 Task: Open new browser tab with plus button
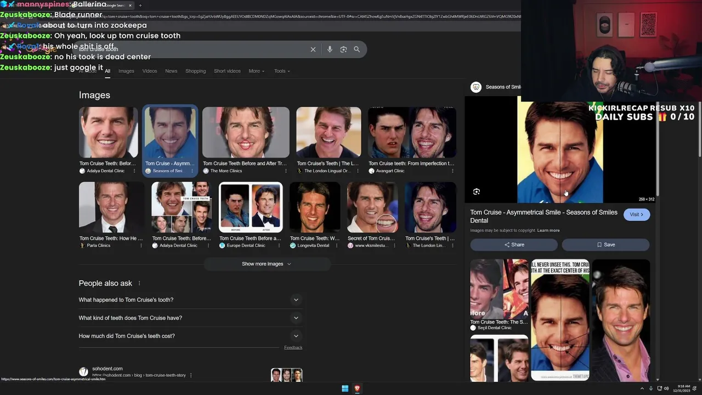[140, 5]
